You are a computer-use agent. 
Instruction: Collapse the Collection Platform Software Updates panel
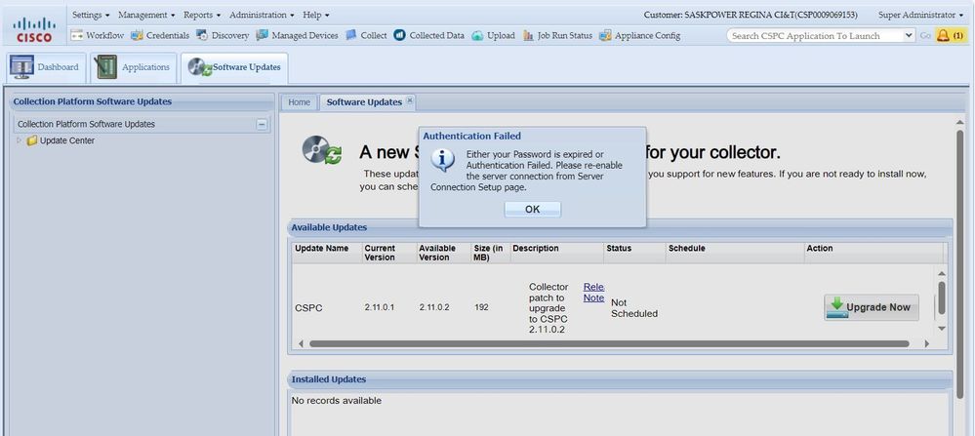(x=262, y=124)
